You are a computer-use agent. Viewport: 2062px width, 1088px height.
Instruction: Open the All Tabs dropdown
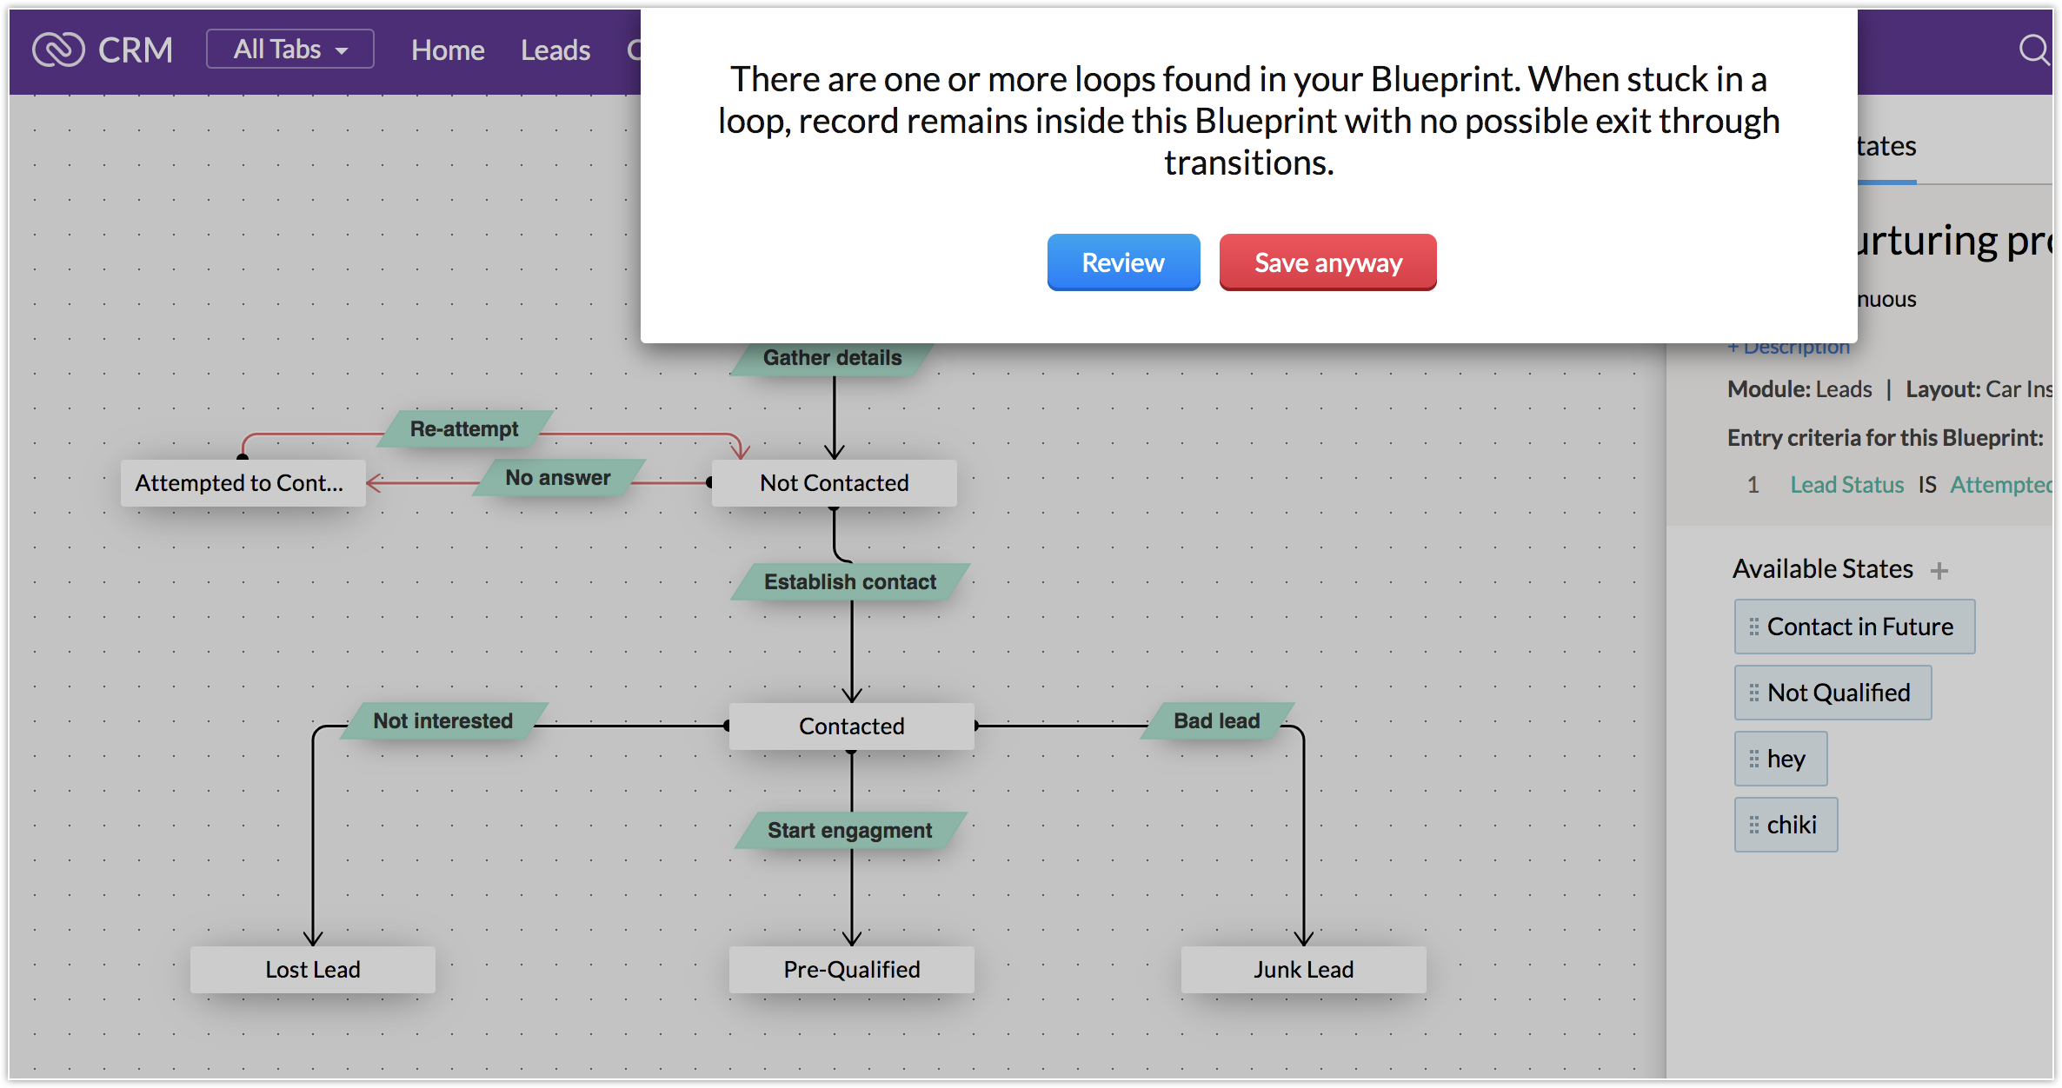pyautogui.click(x=290, y=50)
